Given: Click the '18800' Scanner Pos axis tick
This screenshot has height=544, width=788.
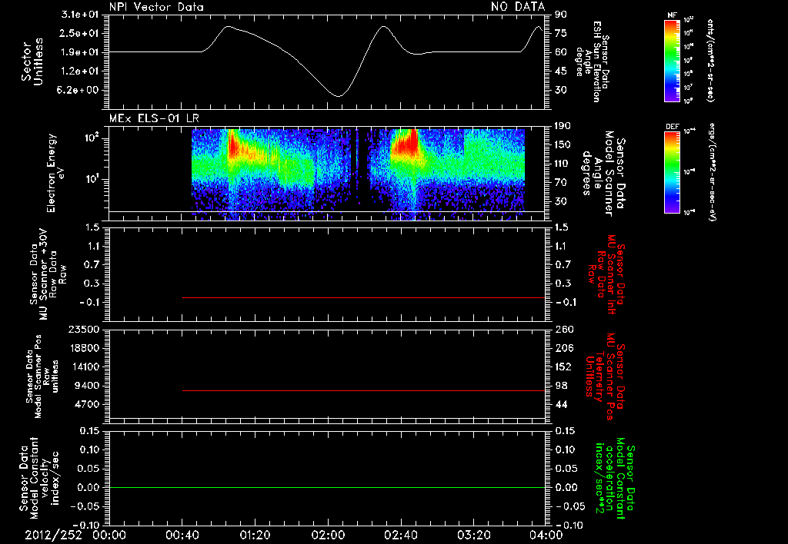Looking at the screenshot, I should point(83,348).
